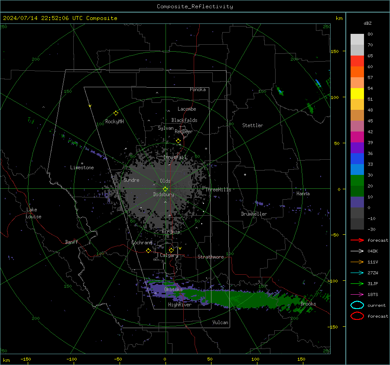This screenshot has height=365, width=390.
Task: Click the Calgary city label
Action: click(169, 255)
